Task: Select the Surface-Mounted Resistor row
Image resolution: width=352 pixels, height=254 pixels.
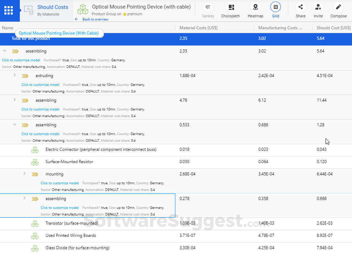Action: click(x=69, y=162)
